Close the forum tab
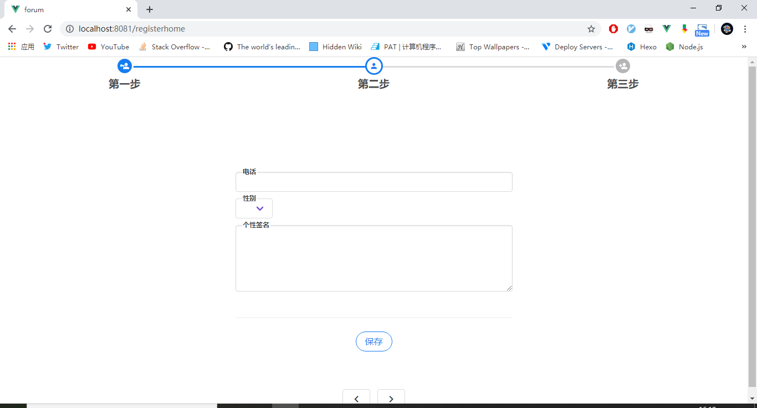The image size is (757, 408). [x=129, y=9]
